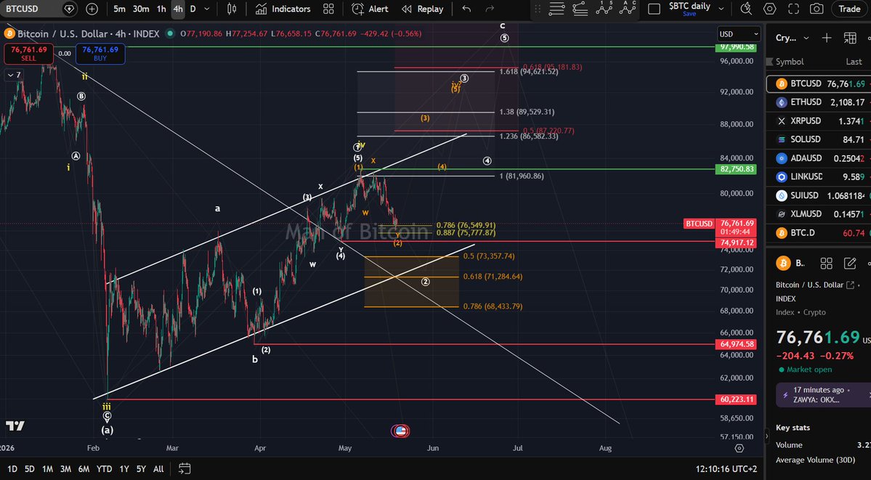Viewport: 871px width, 480px height.
Task: Take a chart snapshot with camera icon
Action: pos(817,9)
